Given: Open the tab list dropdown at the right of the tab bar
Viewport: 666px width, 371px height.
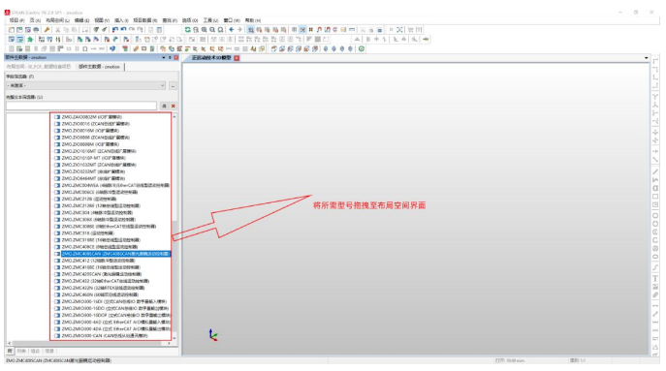Looking at the screenshot, I should click(x=646, y=58).
